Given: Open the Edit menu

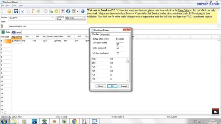Looking at the screenshot, I should 8,6.
